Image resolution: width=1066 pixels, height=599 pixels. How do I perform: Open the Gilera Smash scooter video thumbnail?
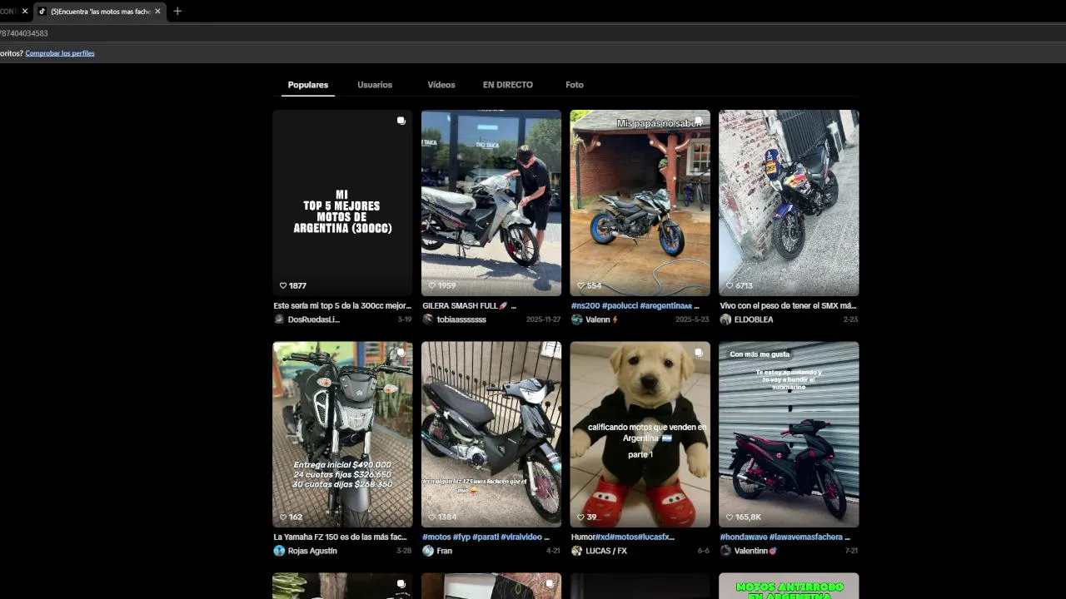pos(491,203)
